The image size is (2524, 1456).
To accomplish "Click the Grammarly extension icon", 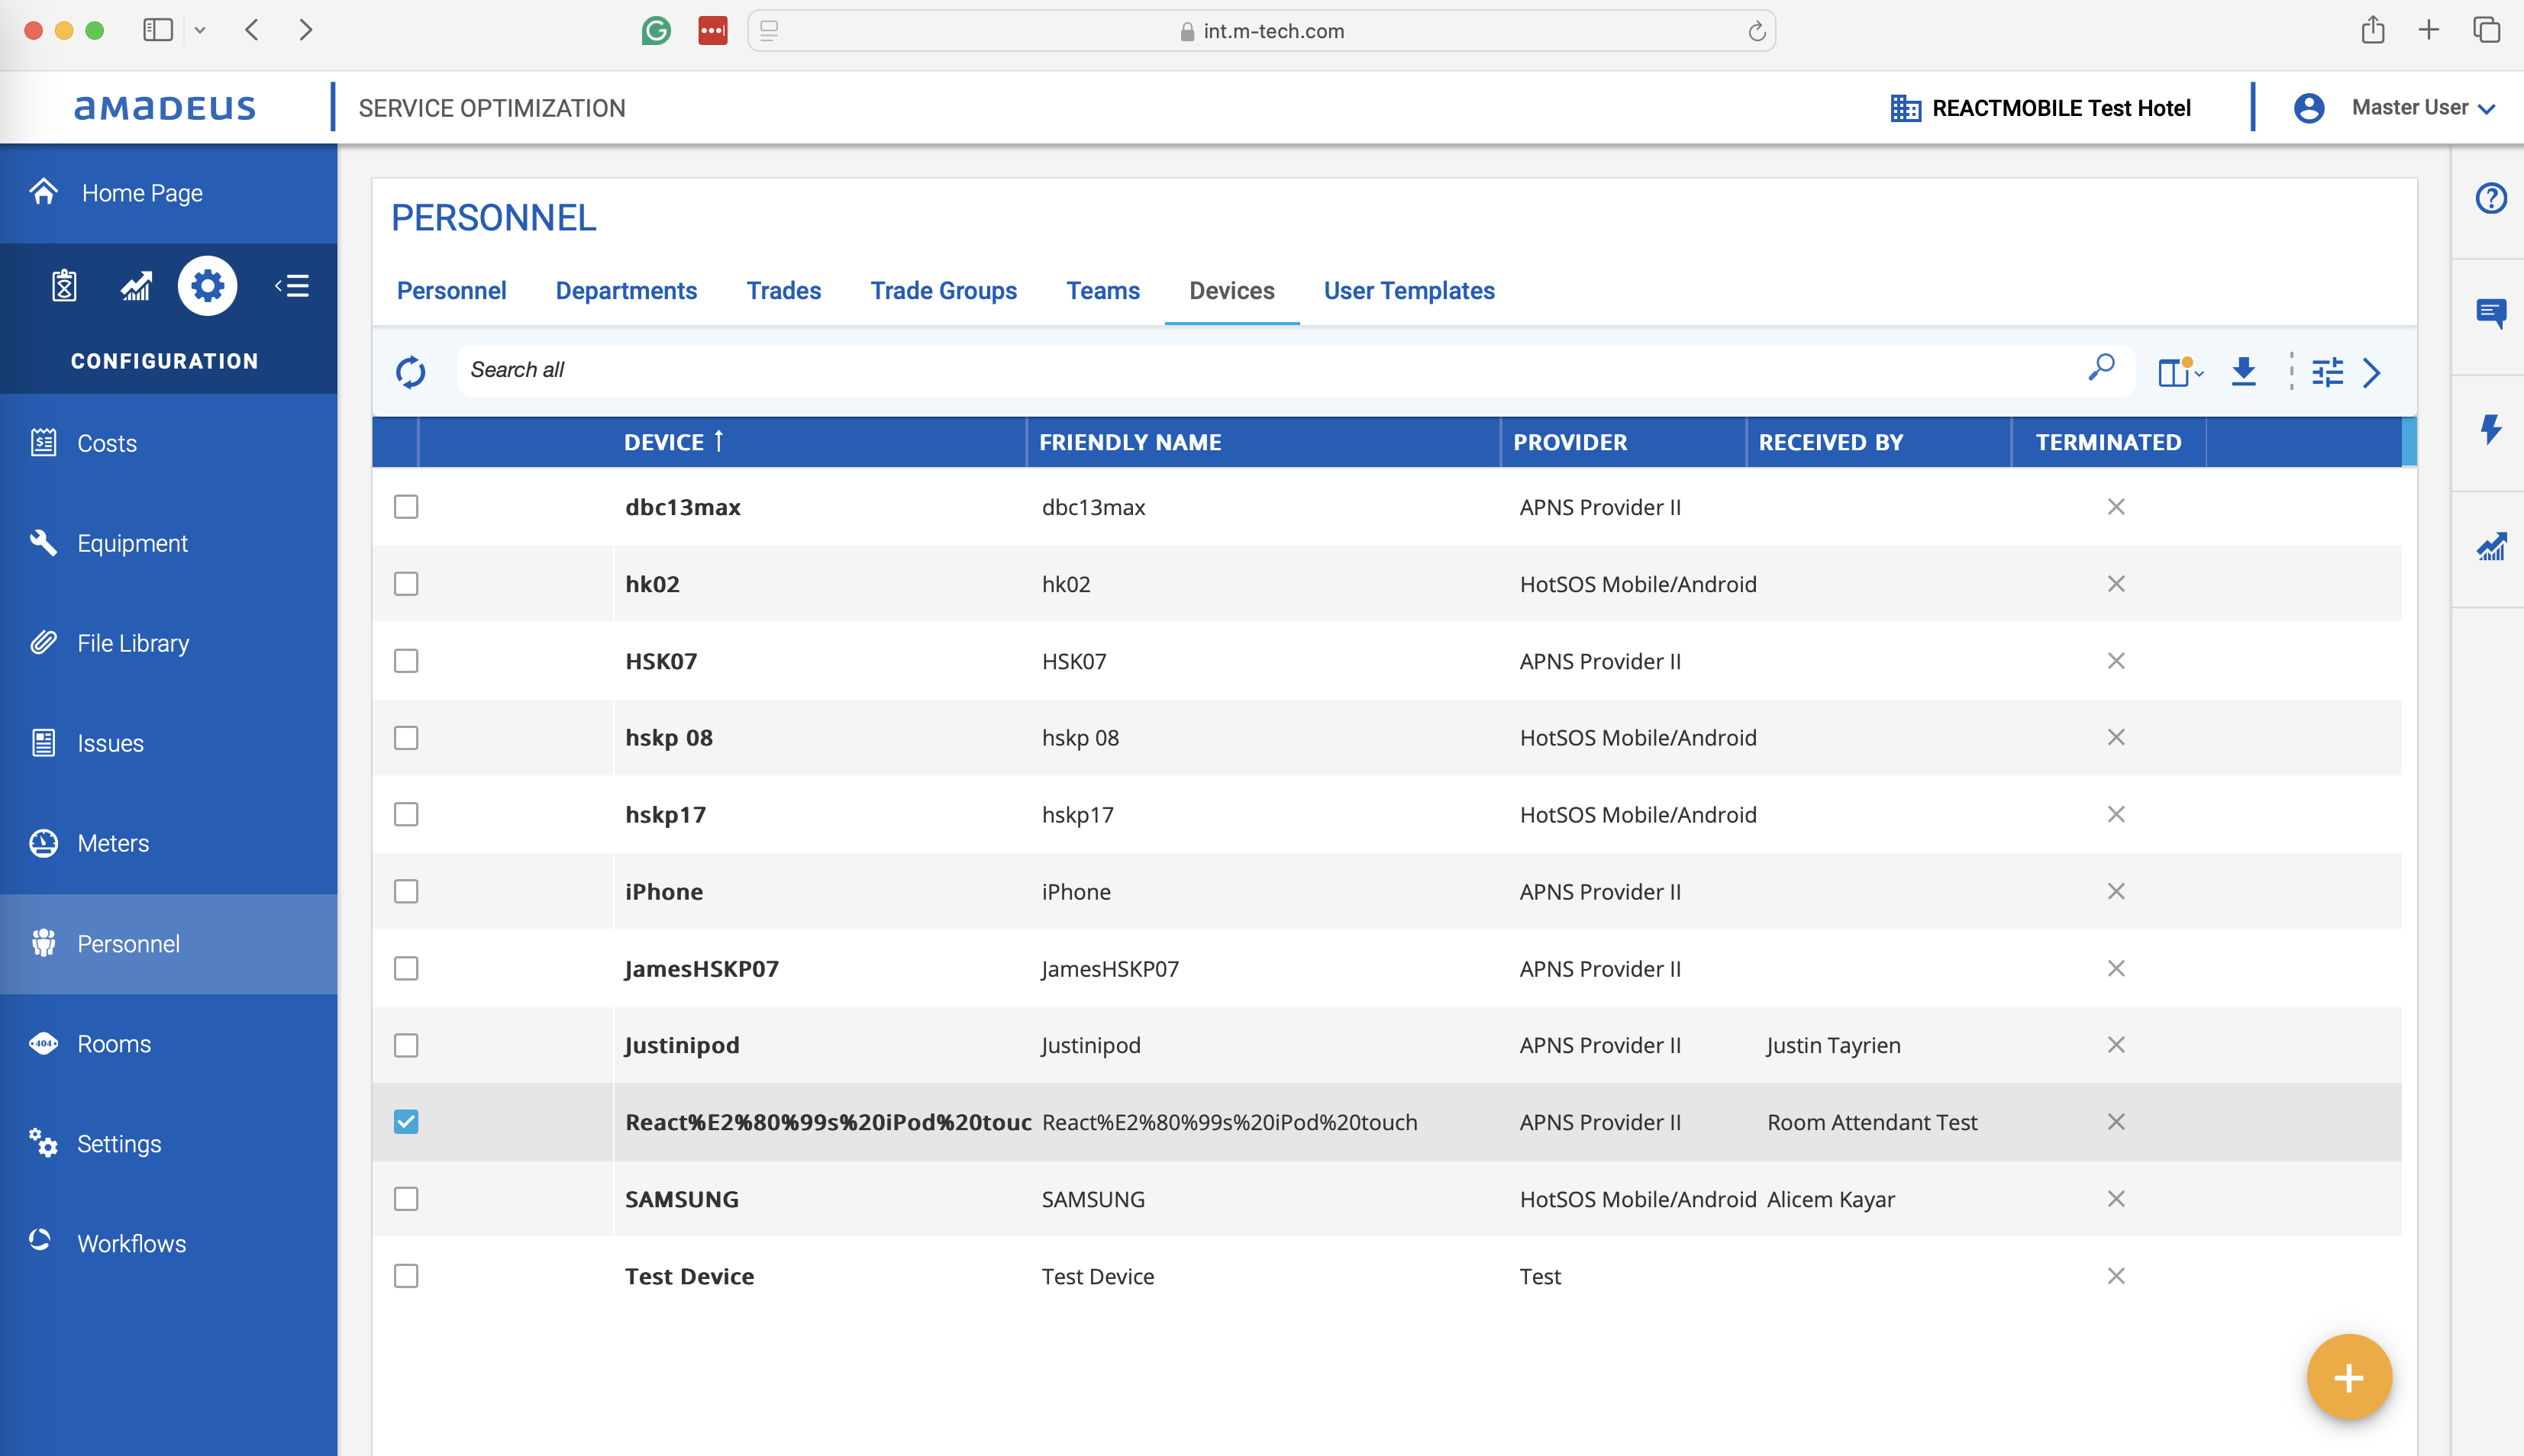I will coord(655,31).
